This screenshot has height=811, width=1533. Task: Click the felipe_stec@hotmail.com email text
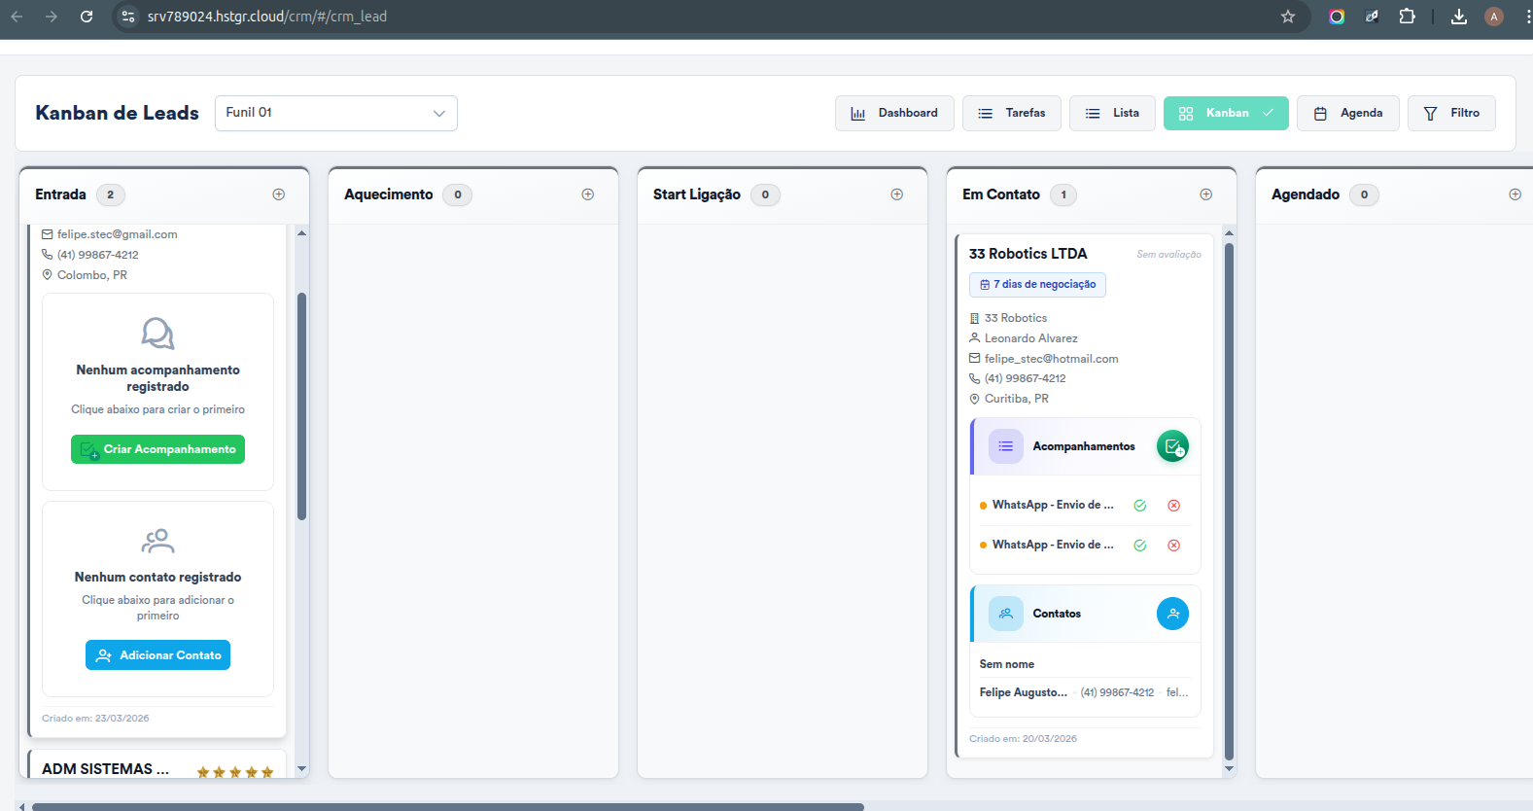[x=1052, y=359]
